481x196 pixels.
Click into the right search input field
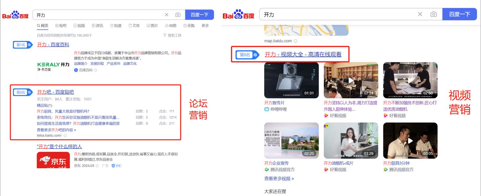click(337, 15)
